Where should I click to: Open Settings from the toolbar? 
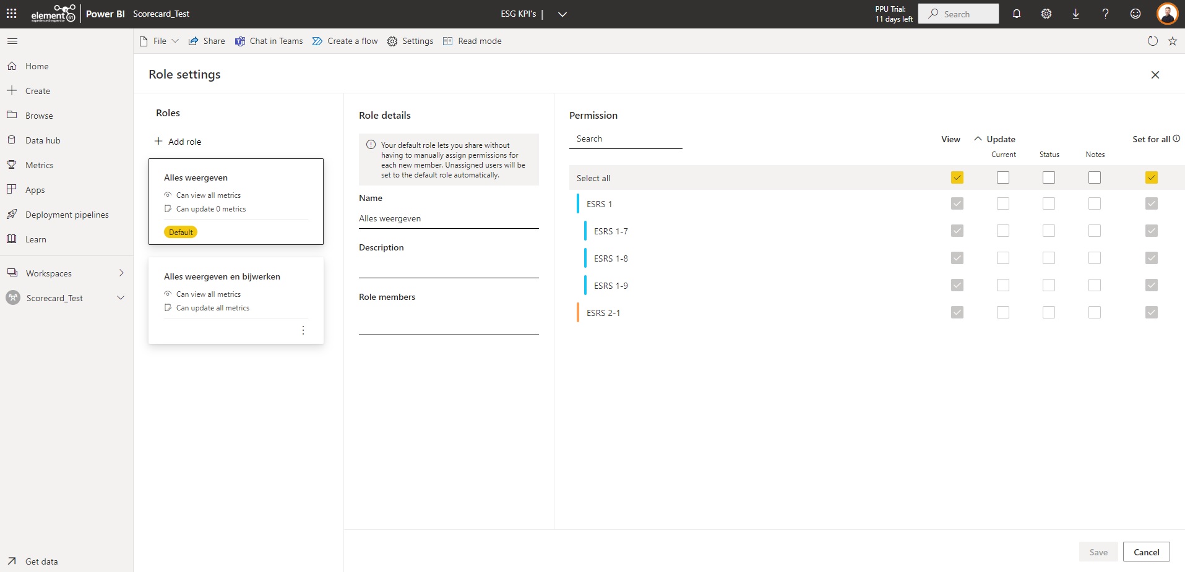point(410,41)
